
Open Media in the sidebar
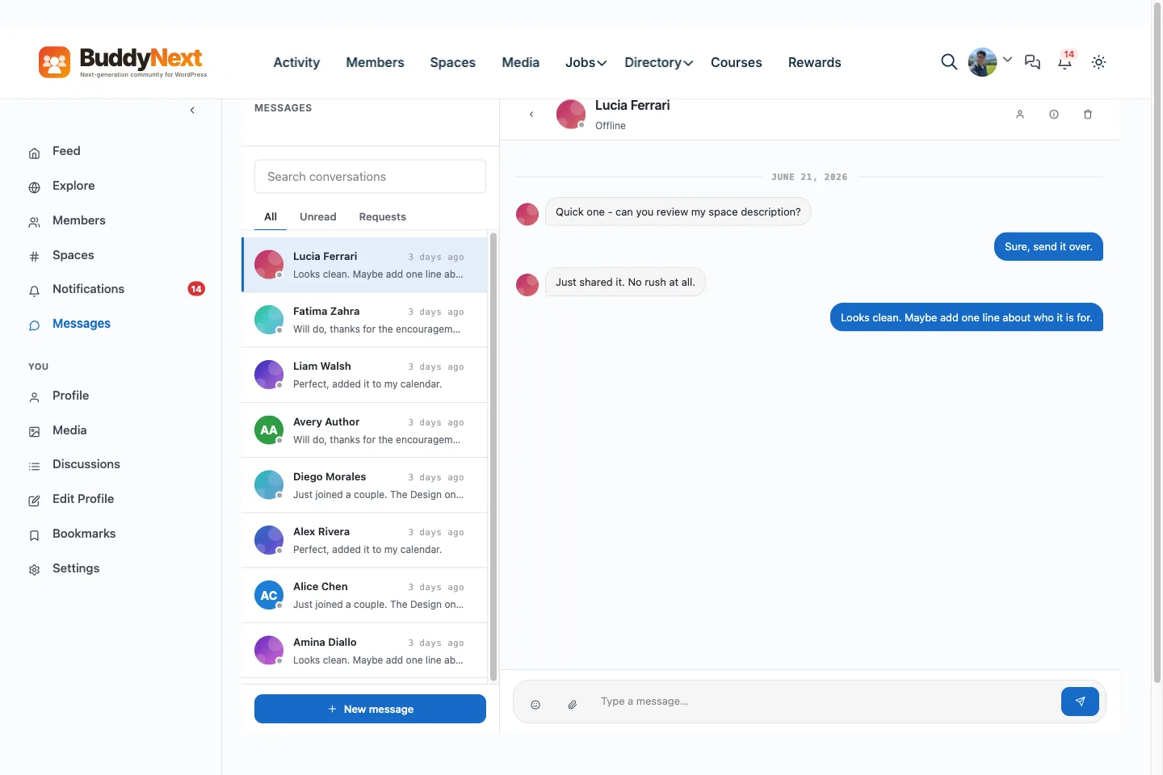69,431
